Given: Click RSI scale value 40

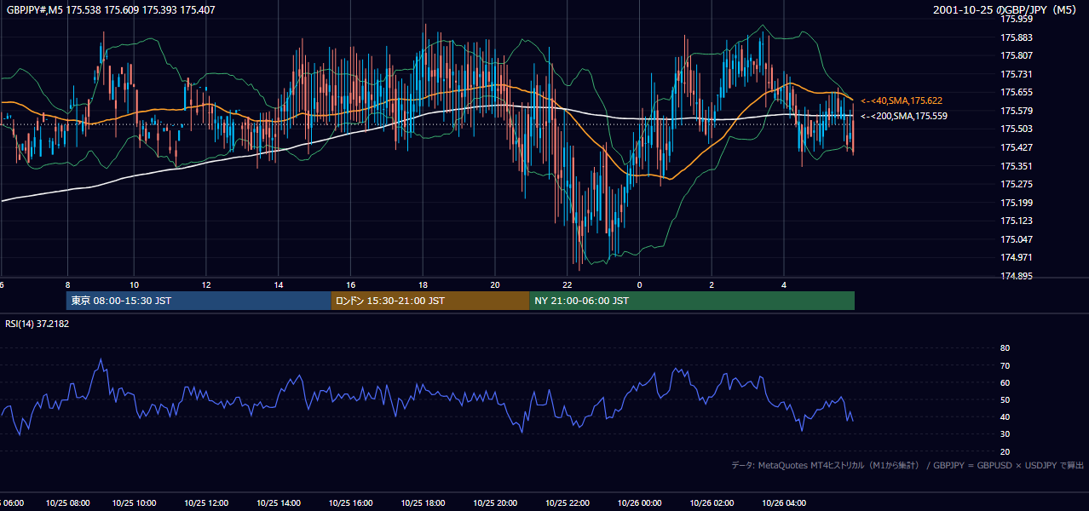Looking at the screenshot, I should click(x=1005, y=417).
